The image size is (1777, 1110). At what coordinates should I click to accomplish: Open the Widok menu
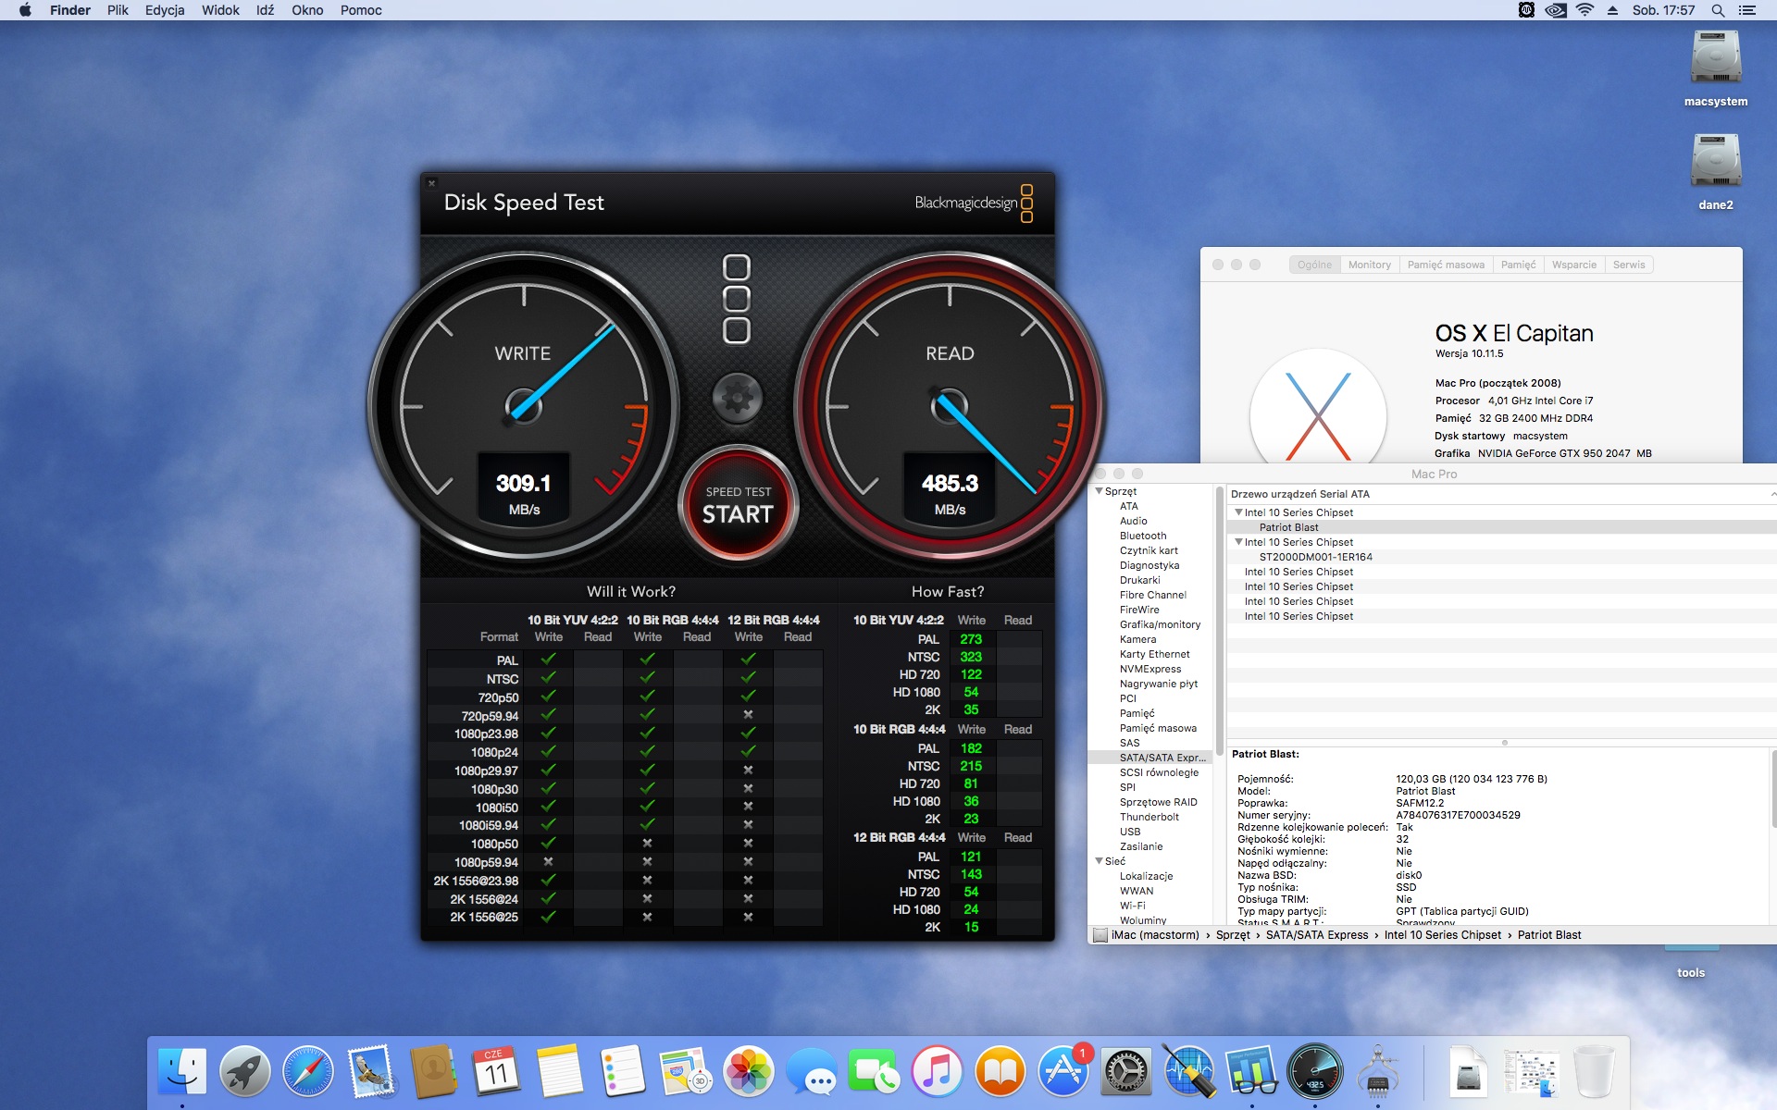(x=220, y=10)
